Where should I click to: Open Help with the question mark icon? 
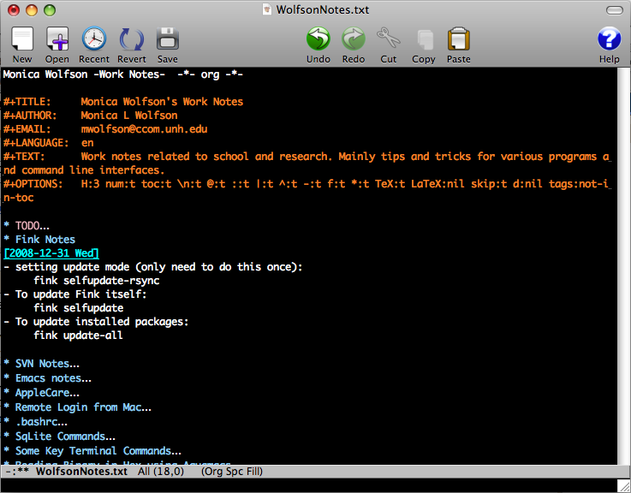[610, 39]
